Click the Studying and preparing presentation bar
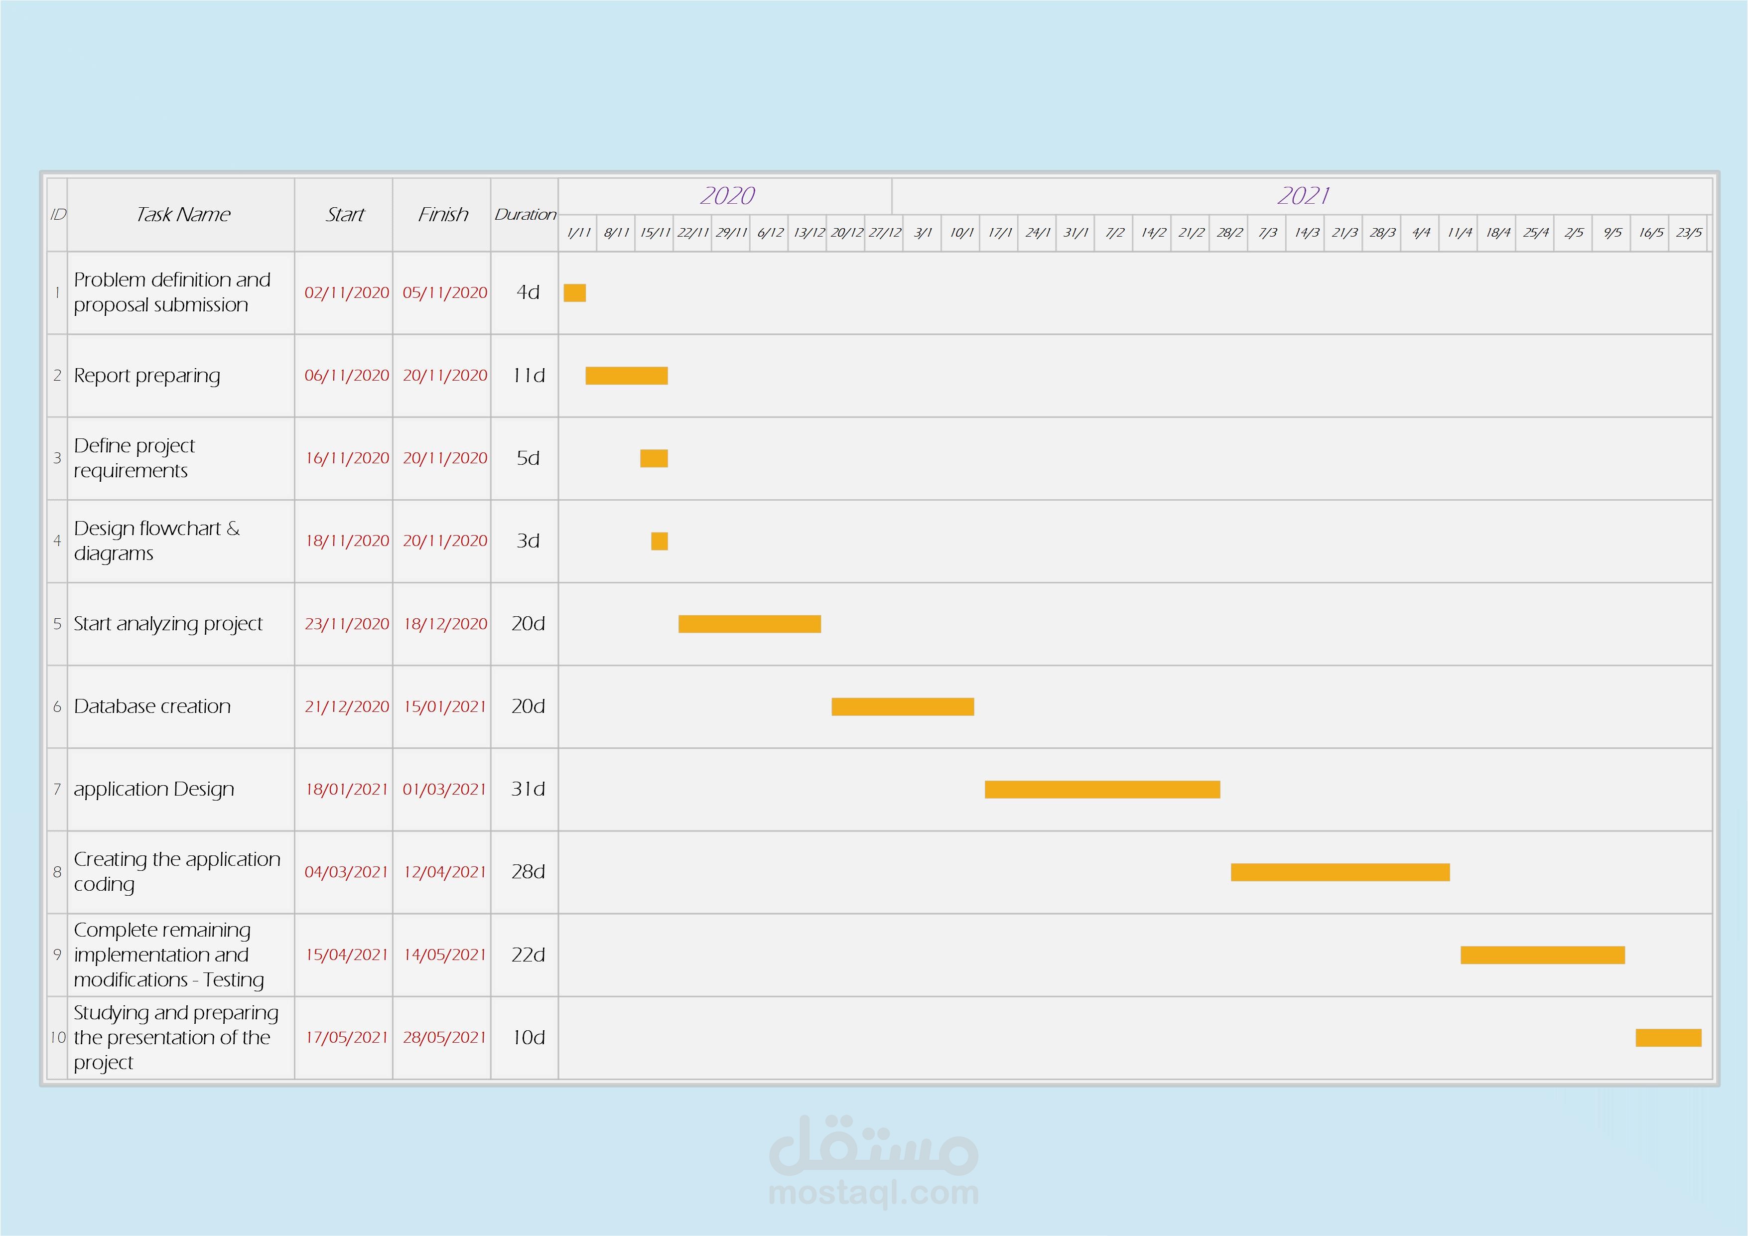1748x1236 pixels. (x=1668, y=1037)
